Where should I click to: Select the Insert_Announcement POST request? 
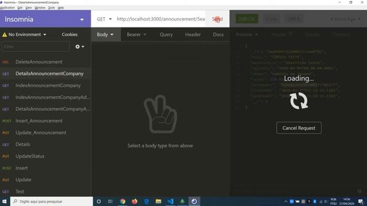coord(45,121)
